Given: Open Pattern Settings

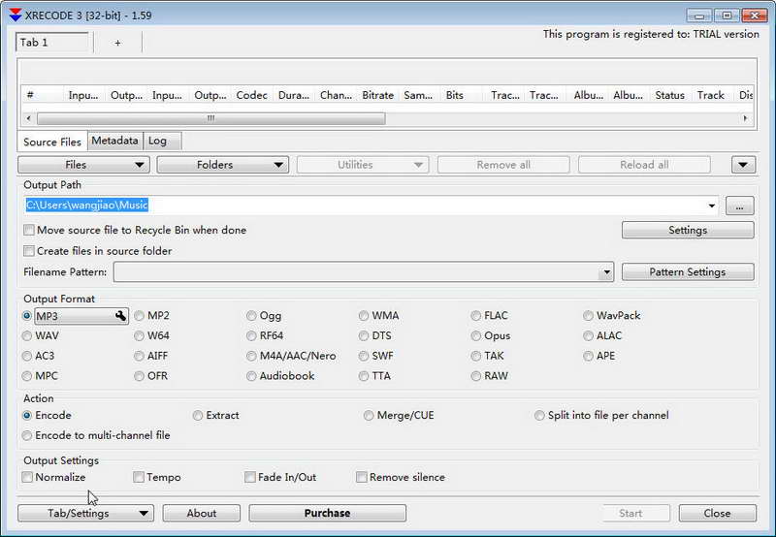Looking at the screenshot, I should (x=688, y=272).
